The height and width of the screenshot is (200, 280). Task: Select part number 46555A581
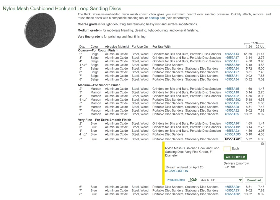[232, 65]
